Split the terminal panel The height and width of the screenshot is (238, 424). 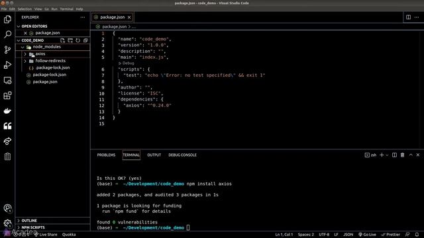(395, 155)
